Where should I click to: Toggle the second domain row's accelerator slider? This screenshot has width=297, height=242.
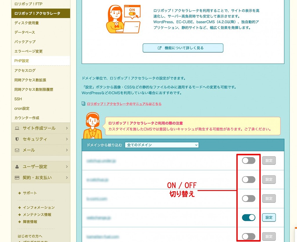(x=249, y=180)
